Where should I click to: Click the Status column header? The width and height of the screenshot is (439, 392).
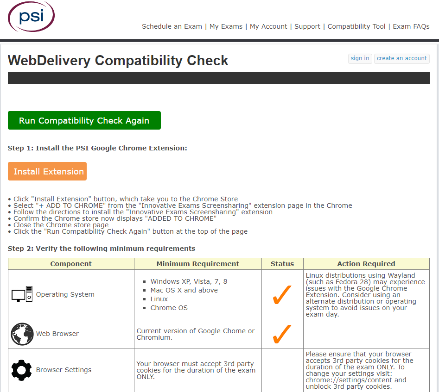tap(282, 264)
